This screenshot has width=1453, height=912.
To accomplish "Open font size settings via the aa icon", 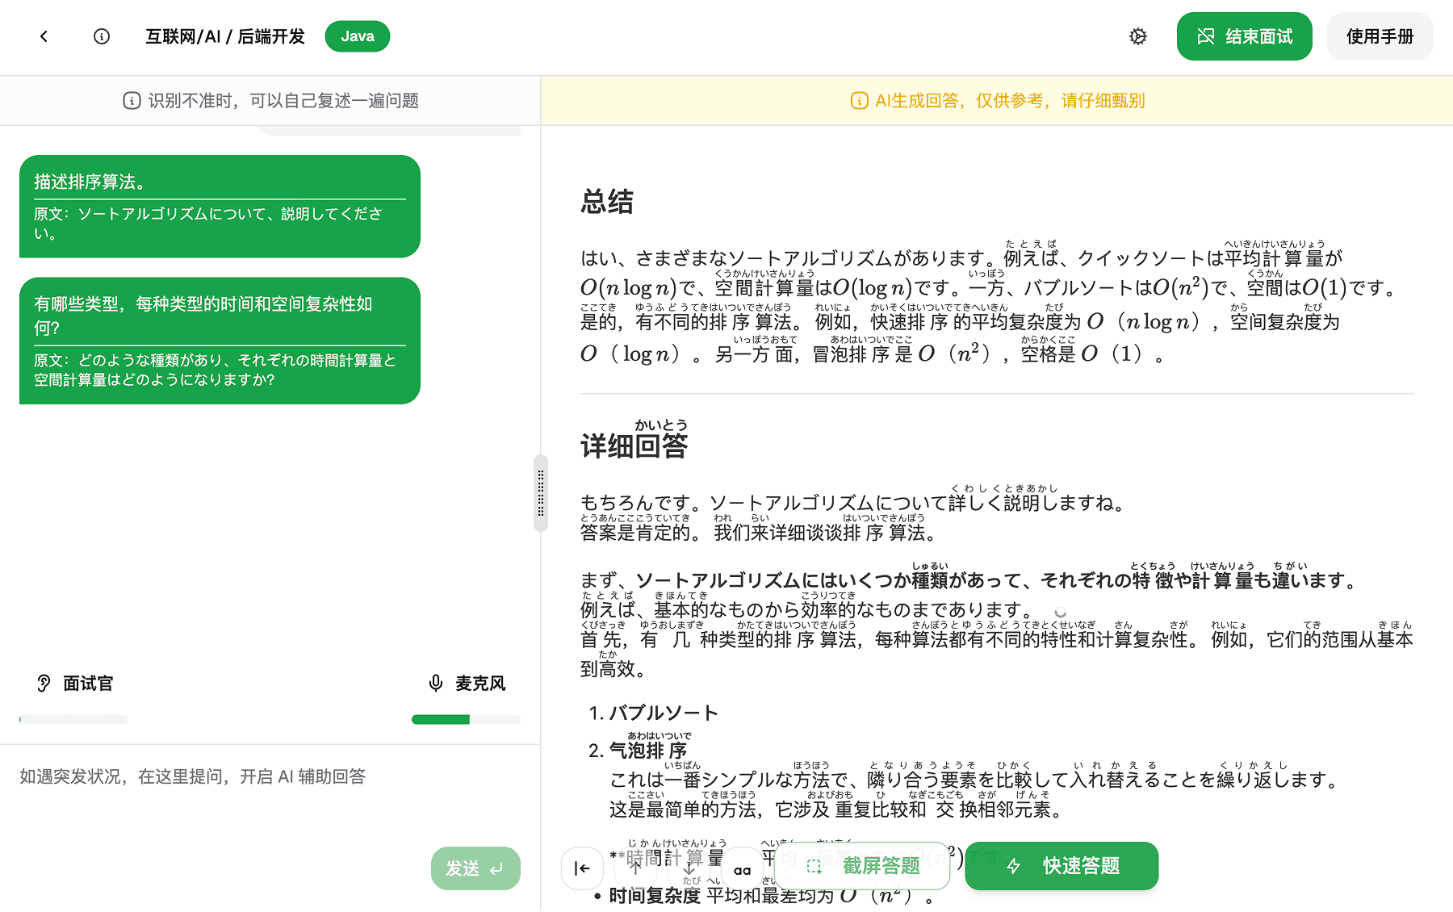I will pos(743,868).
